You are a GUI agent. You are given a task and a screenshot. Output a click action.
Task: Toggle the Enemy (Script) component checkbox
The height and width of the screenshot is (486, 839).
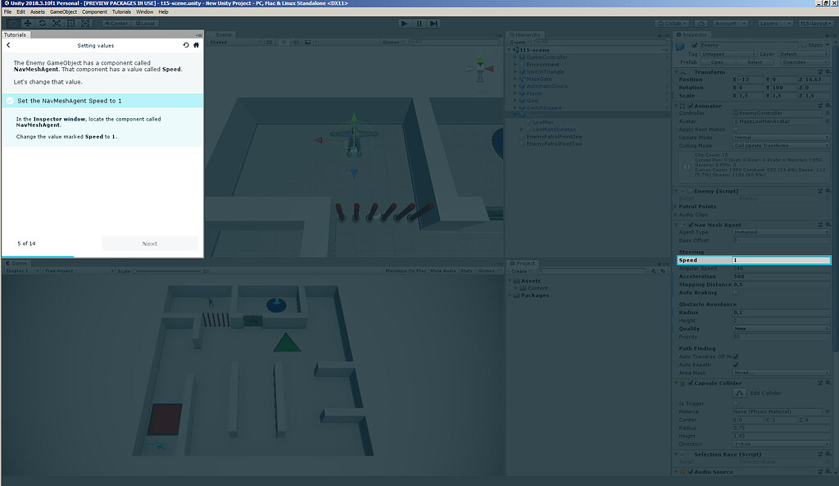click(690, 191)
